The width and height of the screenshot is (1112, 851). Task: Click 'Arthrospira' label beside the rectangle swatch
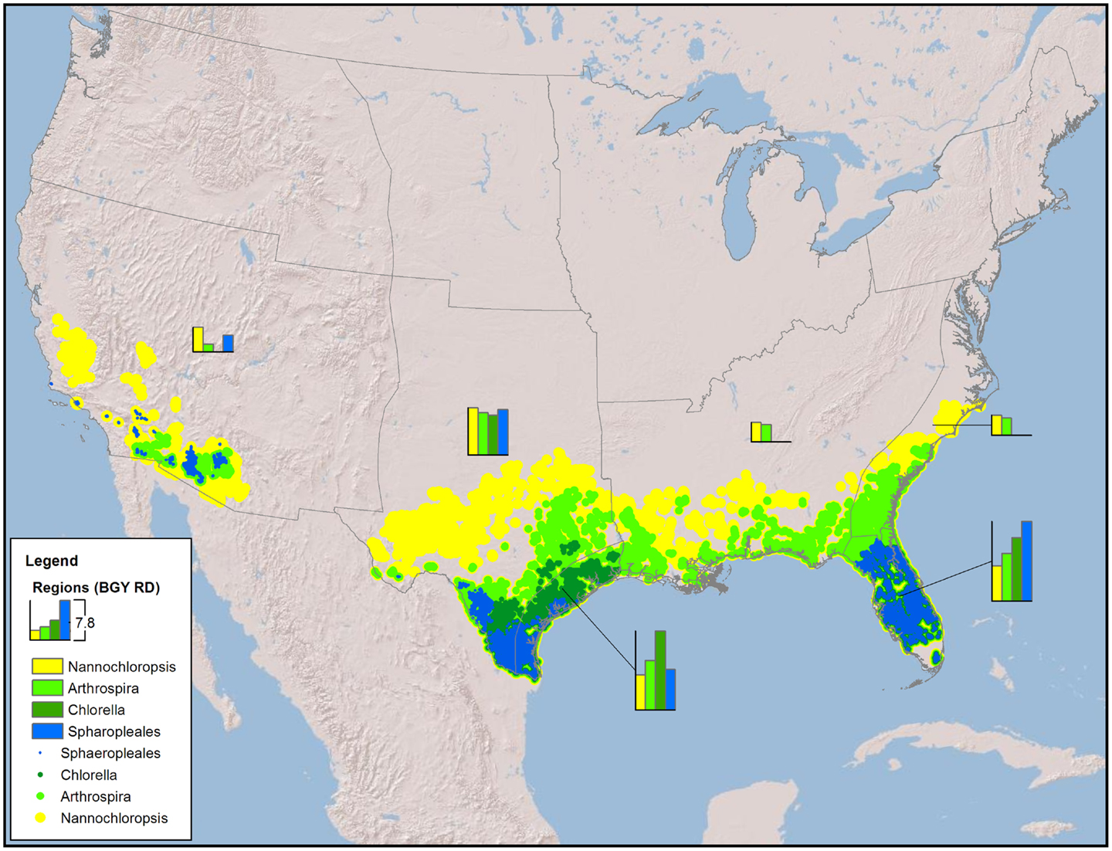(103, 688)
